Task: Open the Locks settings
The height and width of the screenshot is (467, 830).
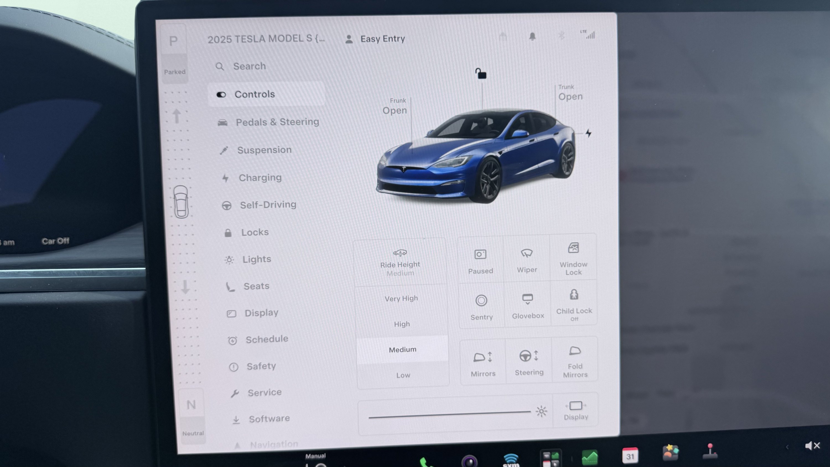Action: click(246, 232)
